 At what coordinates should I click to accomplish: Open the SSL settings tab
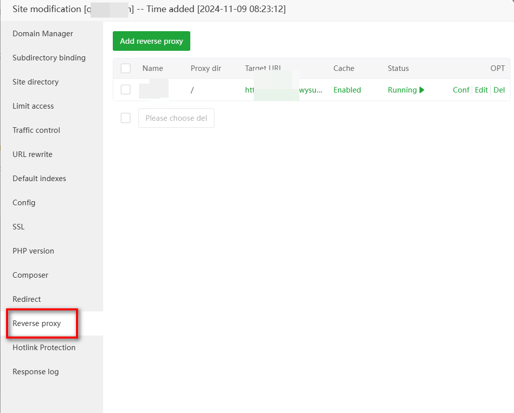point(19,227)
